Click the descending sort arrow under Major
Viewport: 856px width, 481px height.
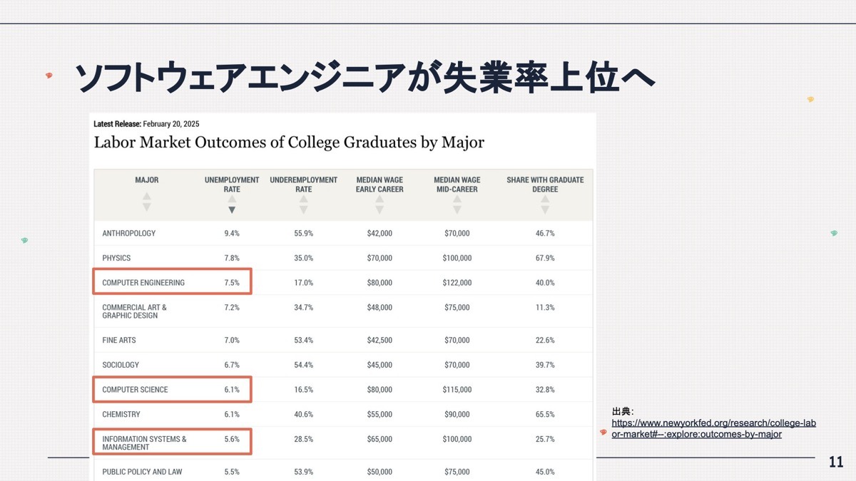pos(146,207)
